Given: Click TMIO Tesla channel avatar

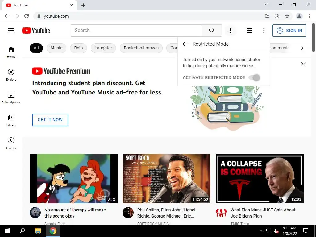Looking at the screenshot, I should pyautogui.click(x=221, y=213).
